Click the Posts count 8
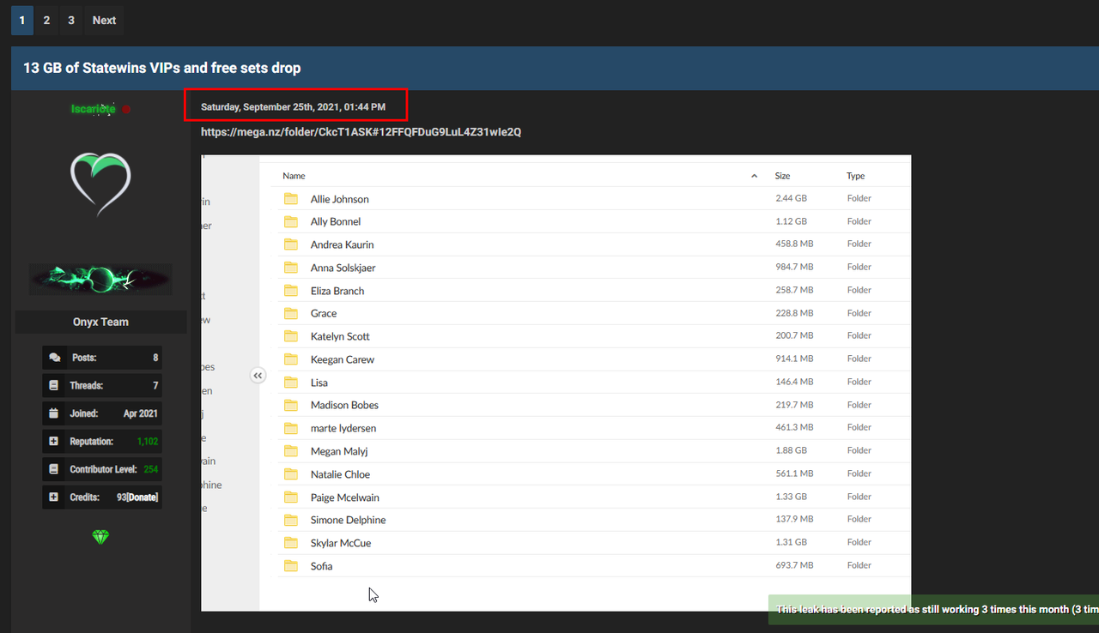The image size is (1099, 633). pyautogui.click(x=155, y=358)
